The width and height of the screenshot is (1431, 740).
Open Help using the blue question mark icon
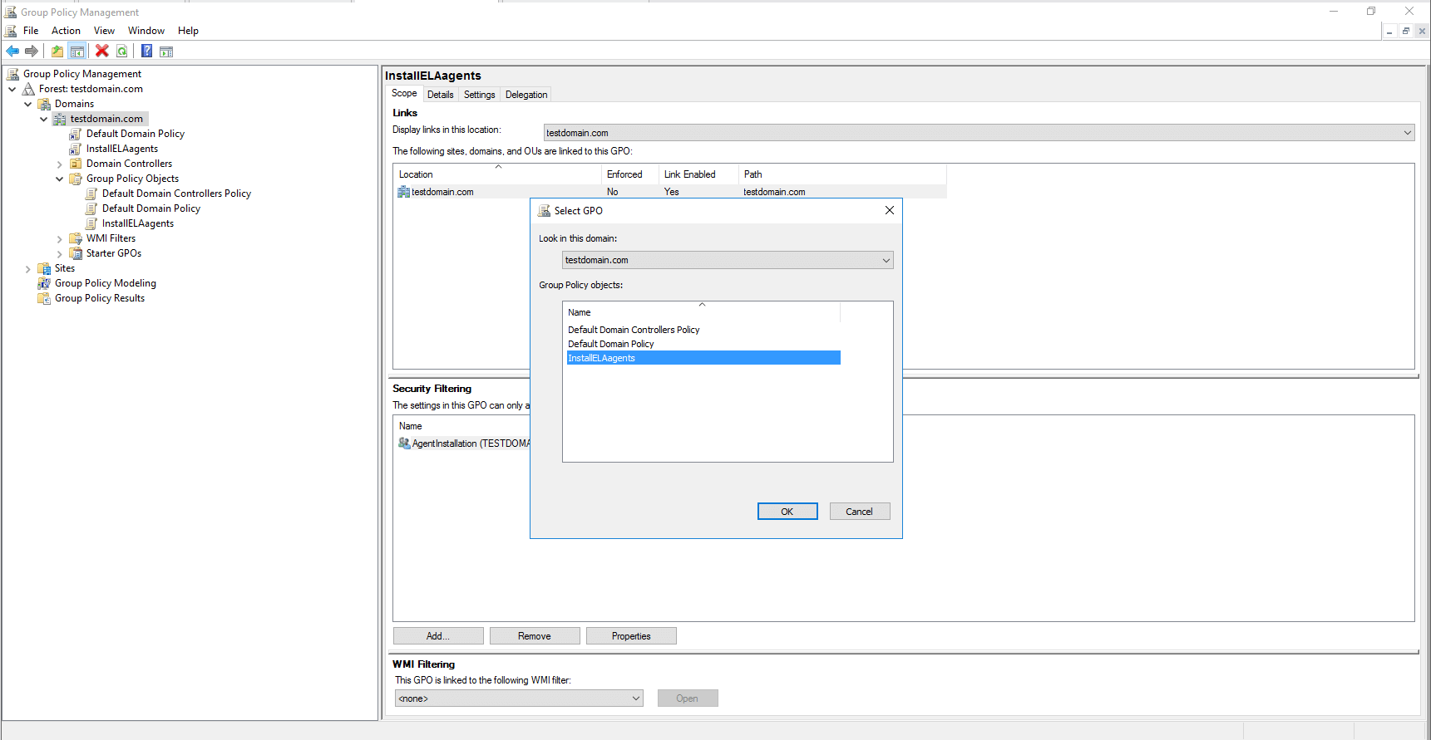(x=146, y=51)
